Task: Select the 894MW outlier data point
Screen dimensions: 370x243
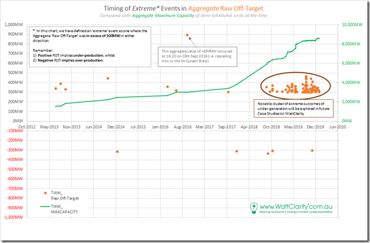Action: (x=187, y=35)
